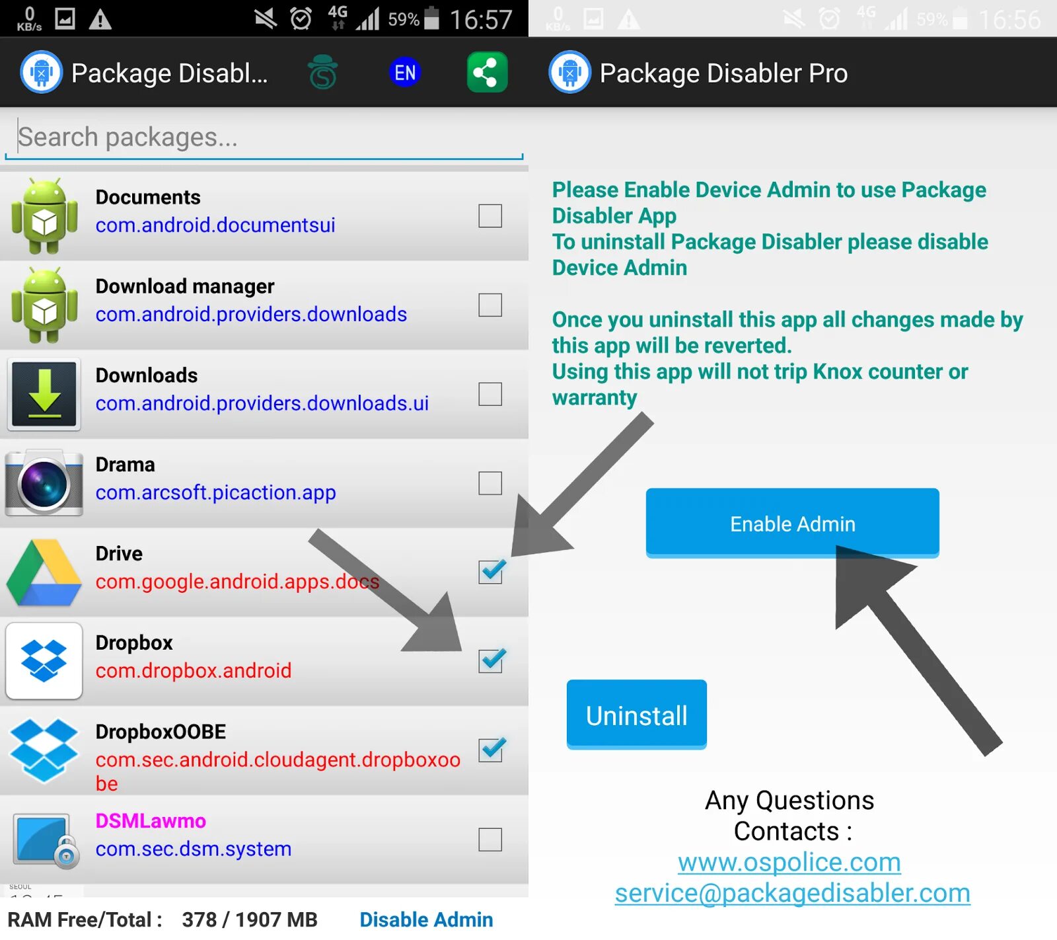Tap the alarm clock status bar icon

tap(301, 19)
